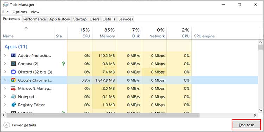This screenshot has width=264, height=132.
Task: Click the End task button
Action: (246, 125)
